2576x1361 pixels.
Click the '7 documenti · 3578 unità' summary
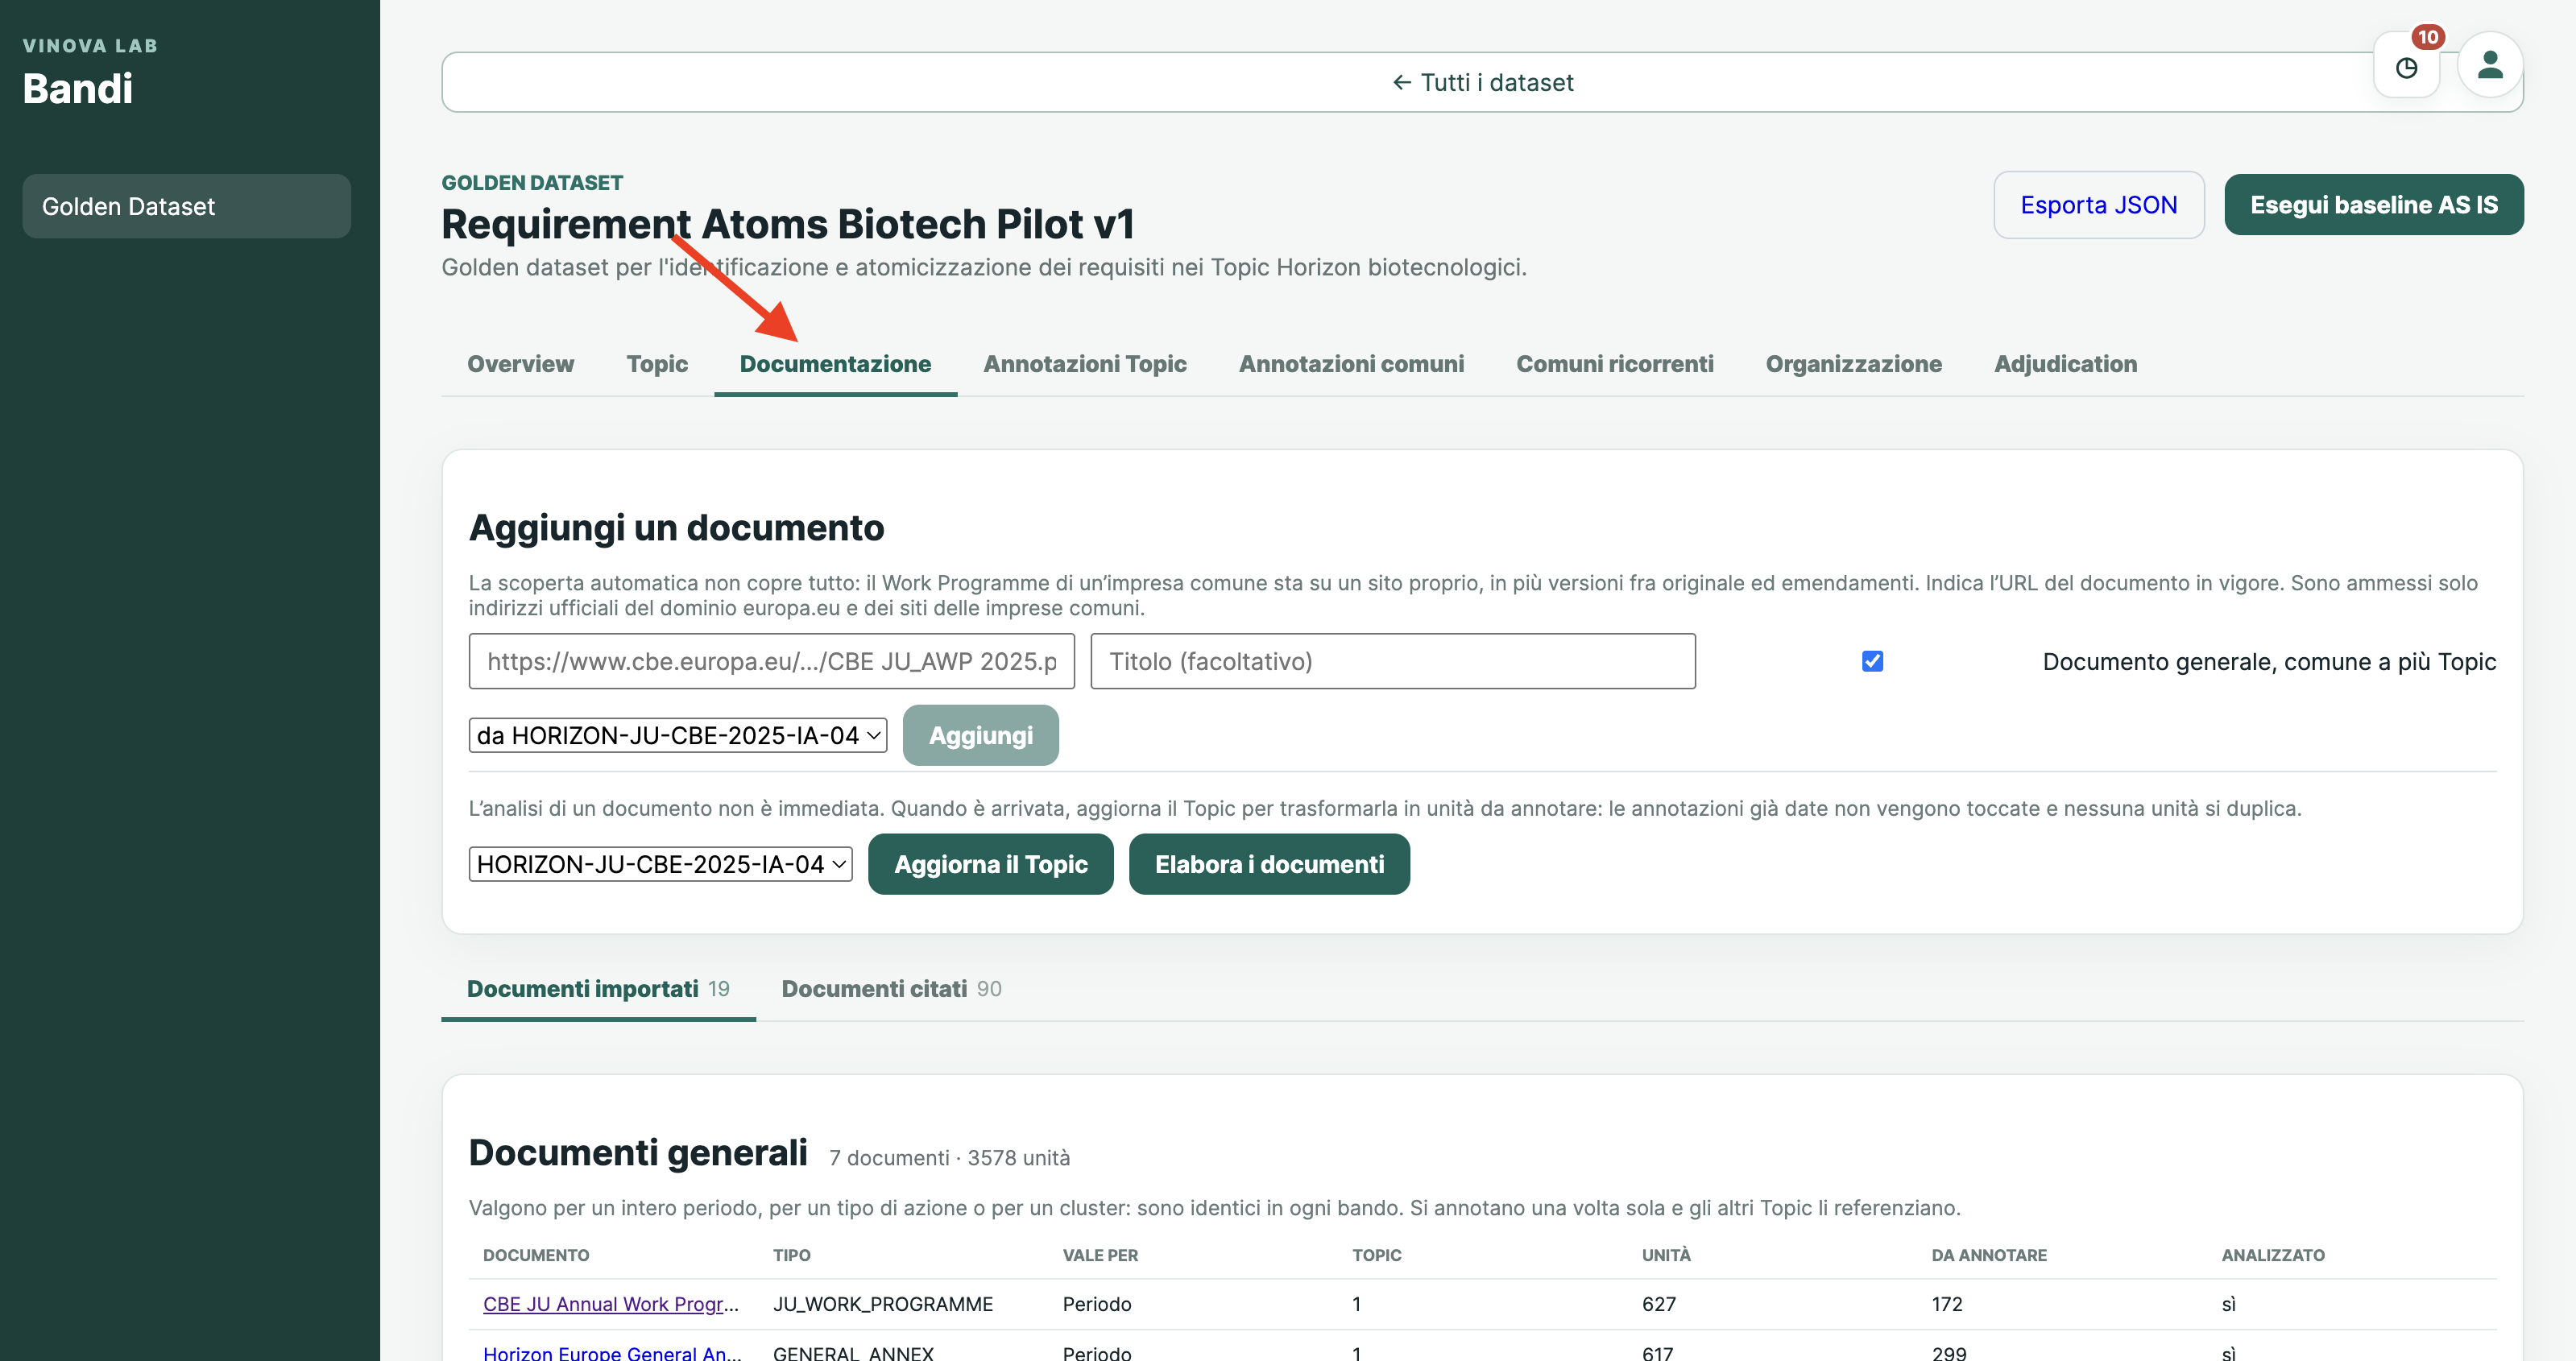tap(949, 1158)
